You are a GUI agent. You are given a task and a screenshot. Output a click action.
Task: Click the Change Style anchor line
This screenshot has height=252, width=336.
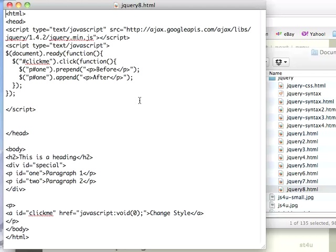point(104,213)
